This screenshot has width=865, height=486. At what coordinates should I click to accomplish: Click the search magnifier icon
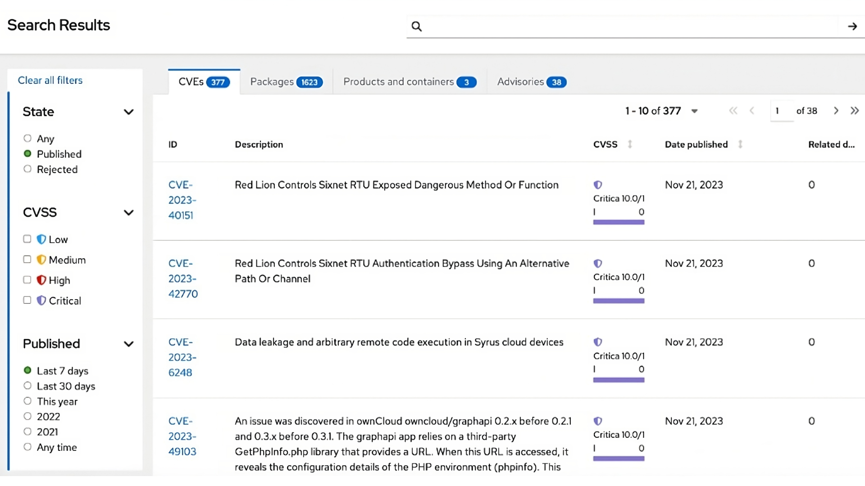(417, 27)
